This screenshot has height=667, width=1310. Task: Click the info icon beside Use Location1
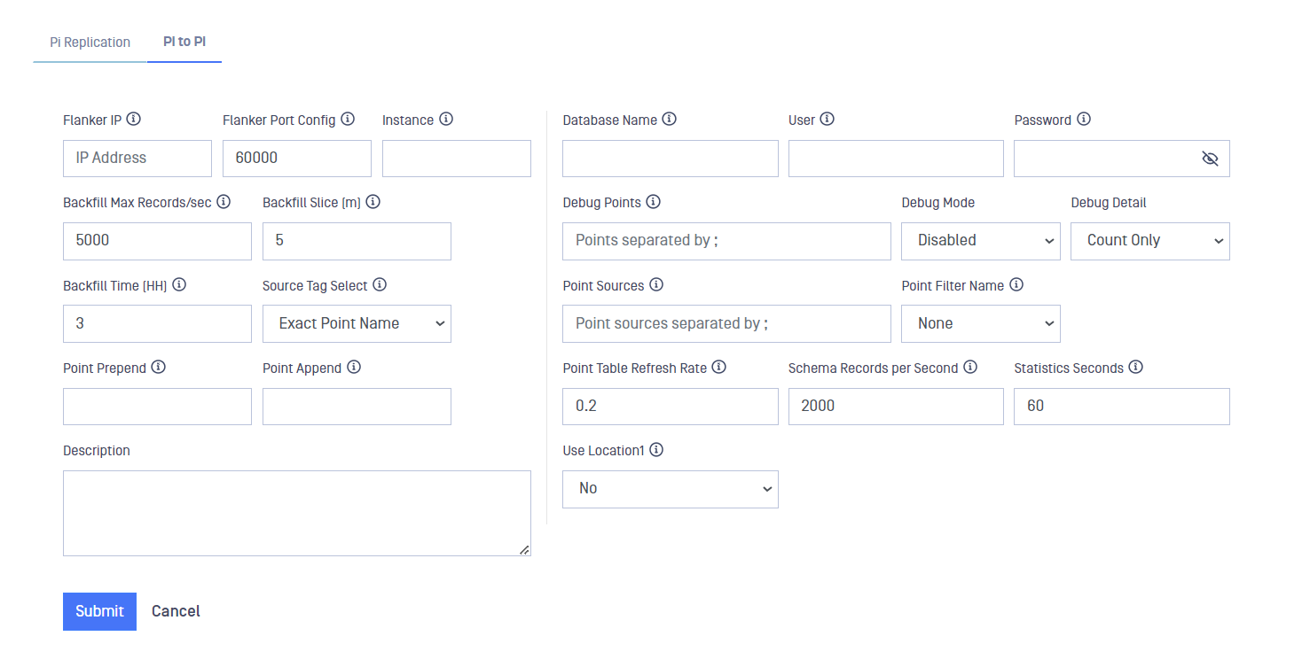point(656,450)
